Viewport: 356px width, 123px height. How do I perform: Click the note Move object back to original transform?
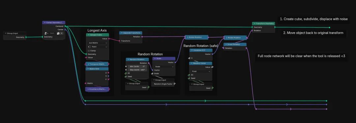[313, 33]
